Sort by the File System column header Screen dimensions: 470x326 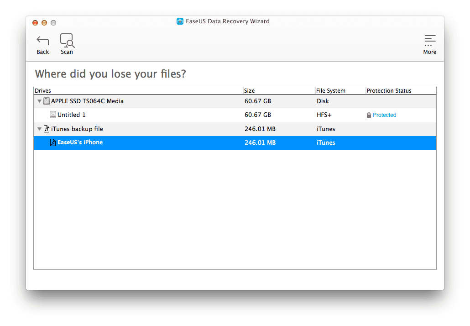click(340, 90)
